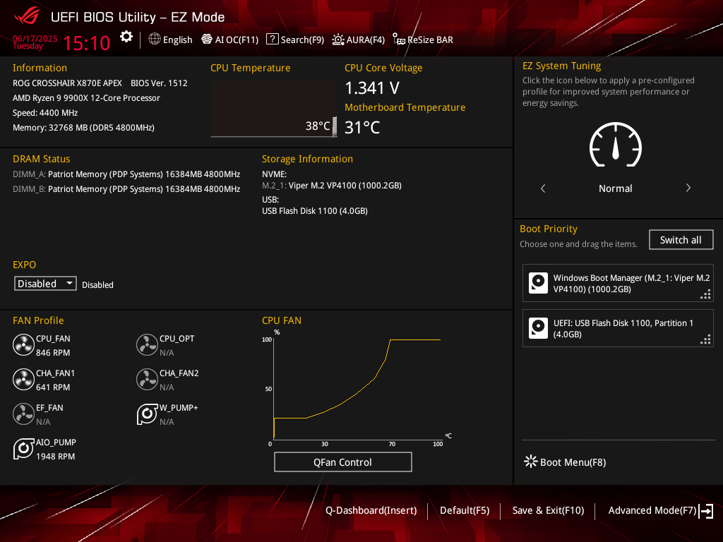
Task: Load defaults with Default(F5)
Action: pyautogui.click(x=465, y=511)
